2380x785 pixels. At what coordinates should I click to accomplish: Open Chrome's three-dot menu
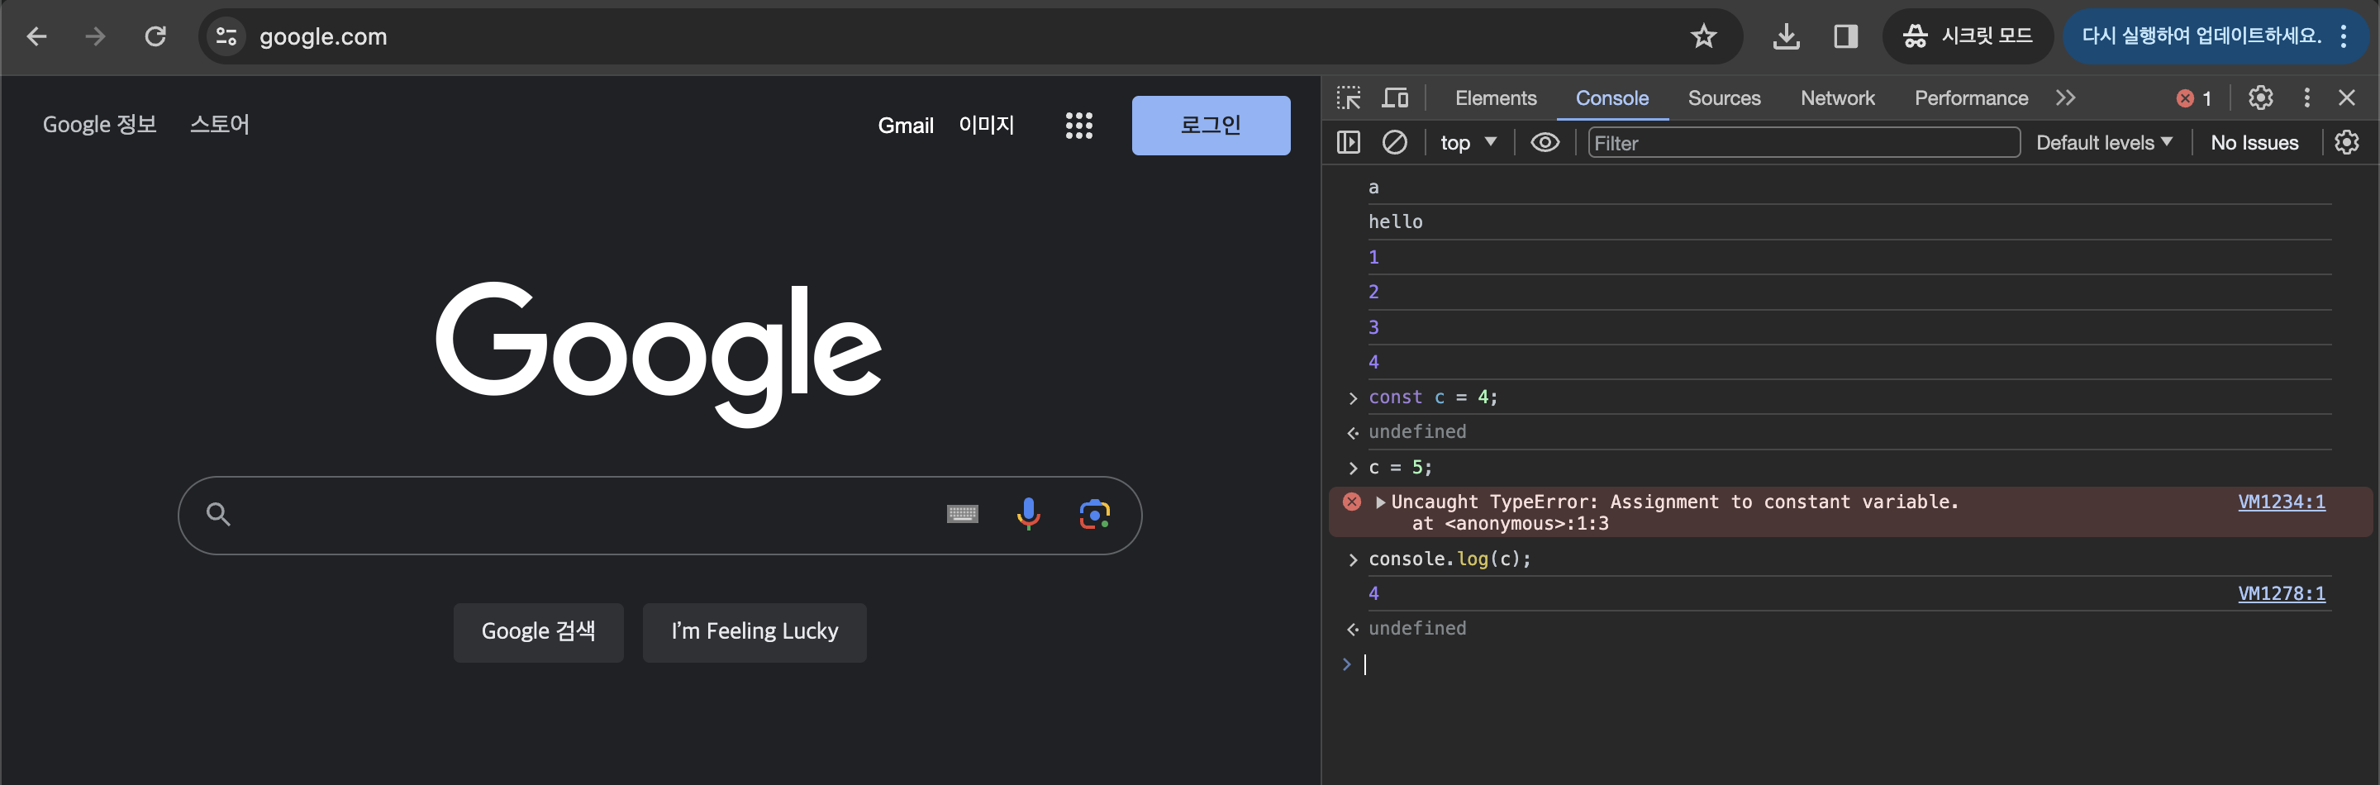click(x=2344, y=36)
